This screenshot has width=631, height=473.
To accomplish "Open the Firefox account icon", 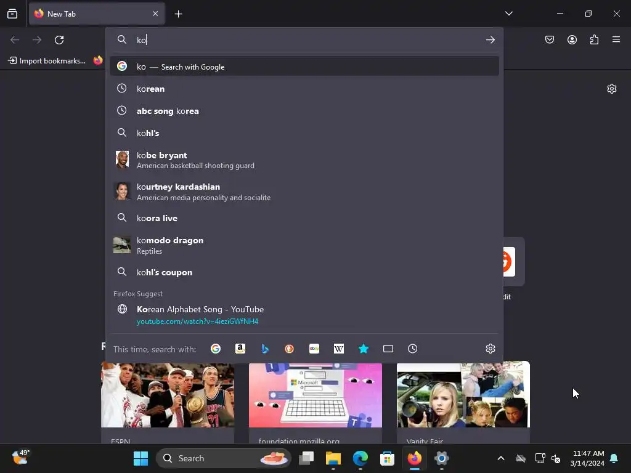I will [x=572, y=39].
